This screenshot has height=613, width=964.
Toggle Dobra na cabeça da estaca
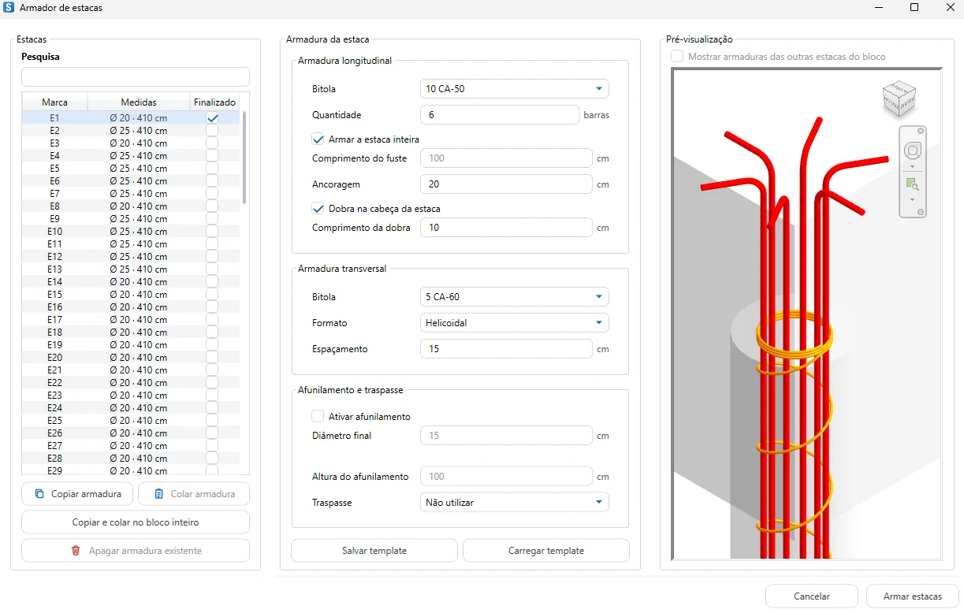click(318, 209)
